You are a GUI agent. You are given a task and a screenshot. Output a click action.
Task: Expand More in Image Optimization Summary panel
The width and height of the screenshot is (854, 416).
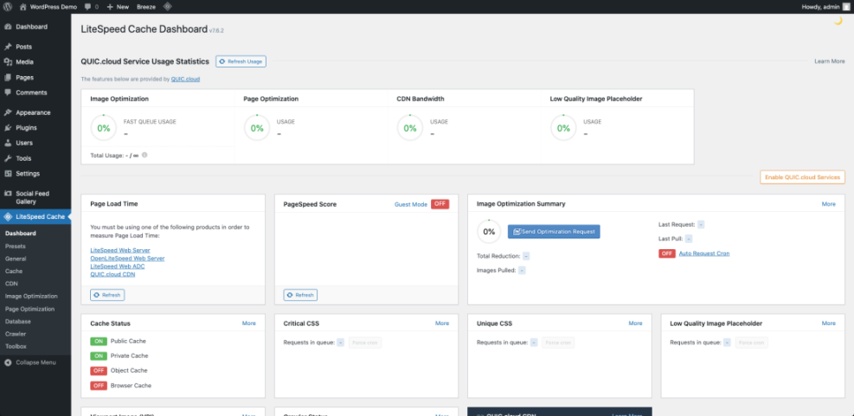point(828,203)
